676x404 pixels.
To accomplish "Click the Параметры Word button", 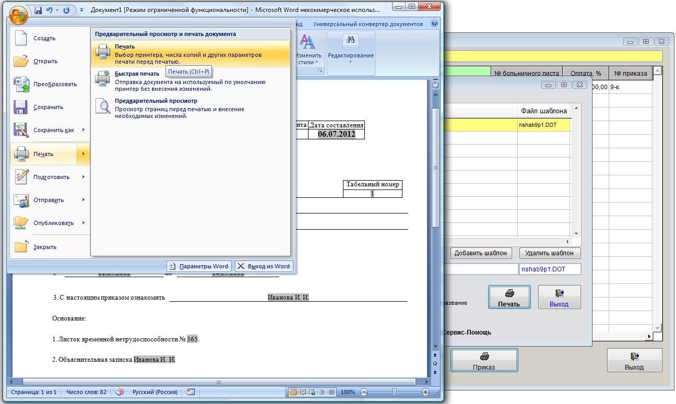I will 199,266.
